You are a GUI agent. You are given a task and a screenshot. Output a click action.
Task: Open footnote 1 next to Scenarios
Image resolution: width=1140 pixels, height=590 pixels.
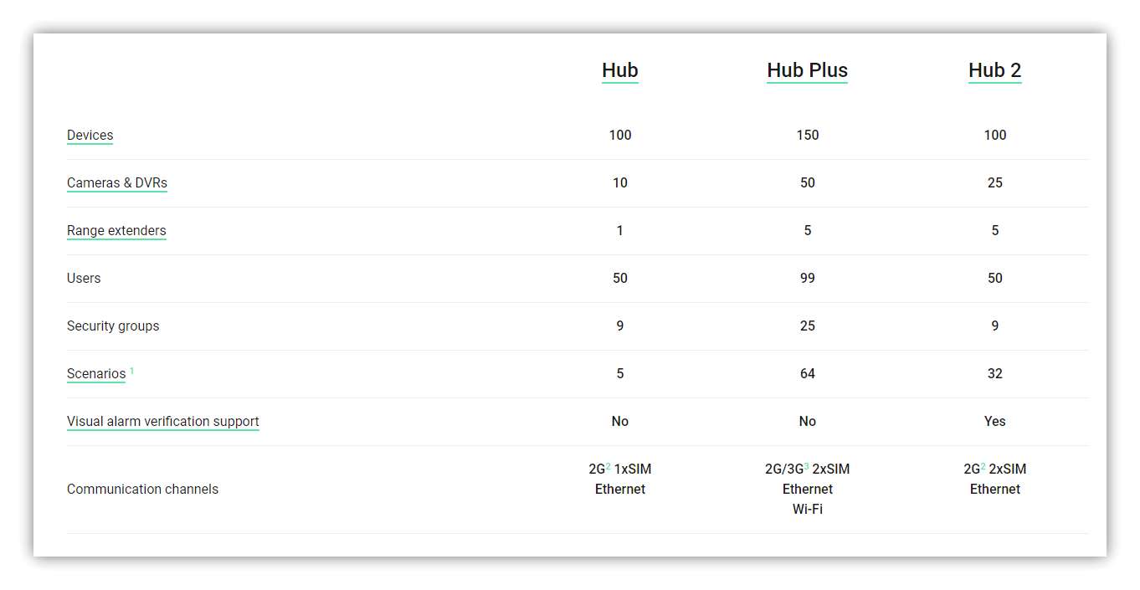click(x=131, y=370)
